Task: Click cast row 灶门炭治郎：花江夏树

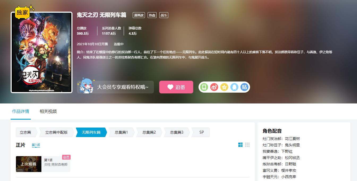Action: [x=281, y=139]
